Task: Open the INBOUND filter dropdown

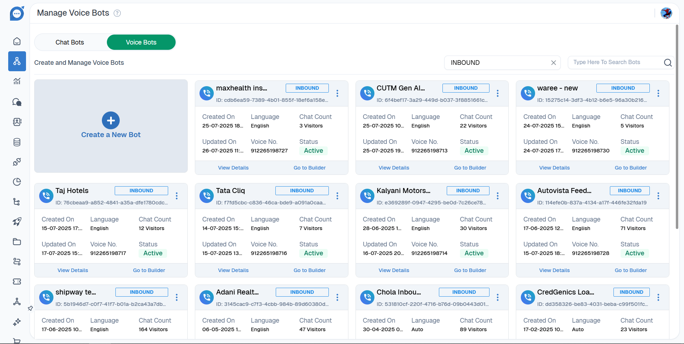Action: click(x=497, y=63)
